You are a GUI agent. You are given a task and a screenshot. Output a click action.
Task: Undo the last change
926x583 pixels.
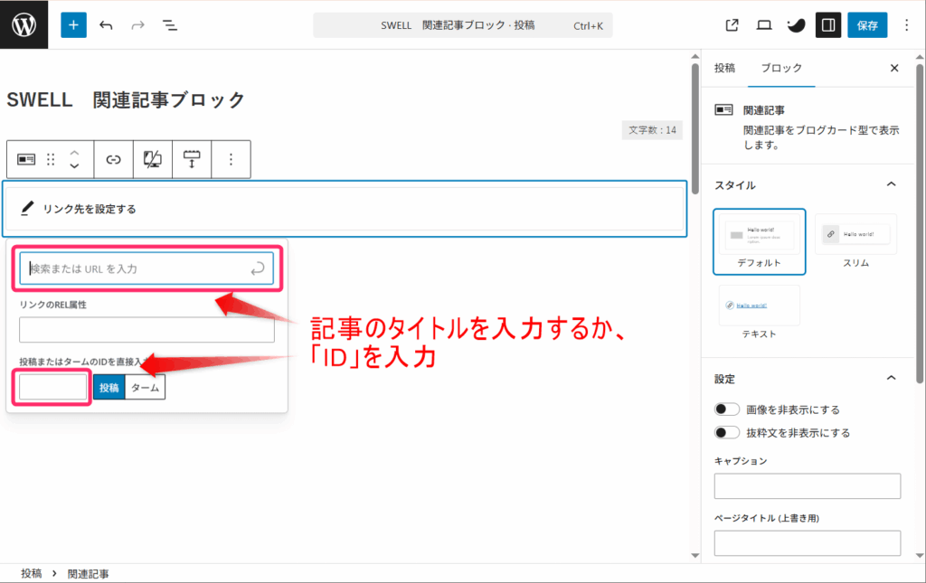tap(107, 24)
